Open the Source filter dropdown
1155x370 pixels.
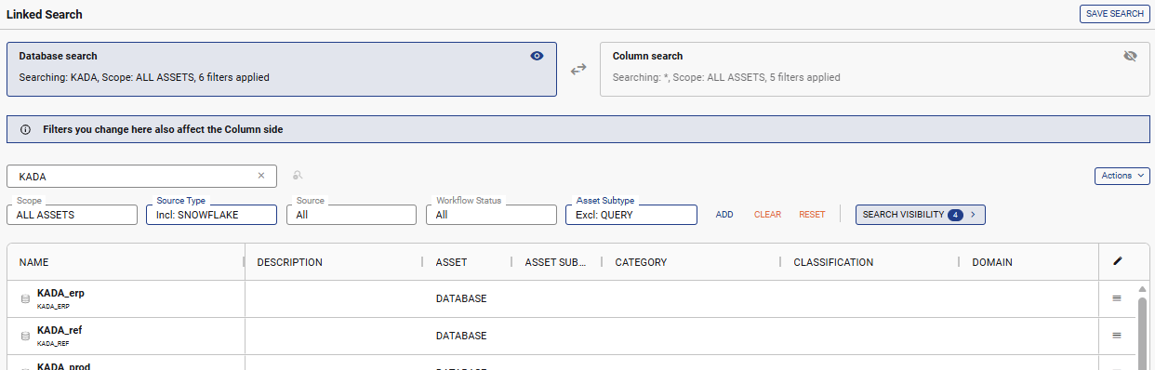pyautogui.click(x=352, y=215)
